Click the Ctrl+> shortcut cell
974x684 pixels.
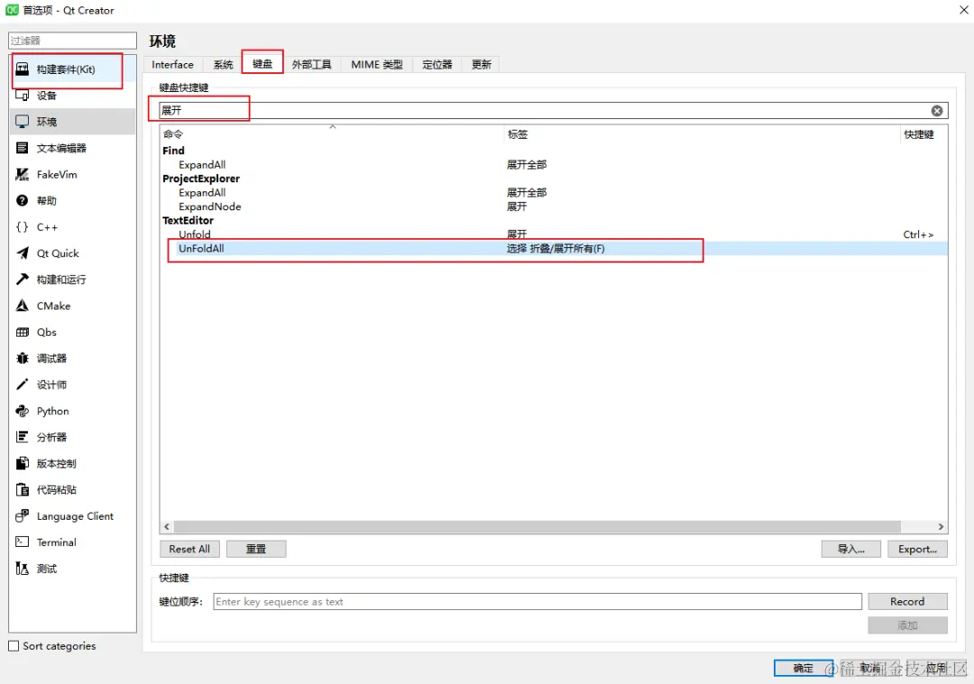918,235
